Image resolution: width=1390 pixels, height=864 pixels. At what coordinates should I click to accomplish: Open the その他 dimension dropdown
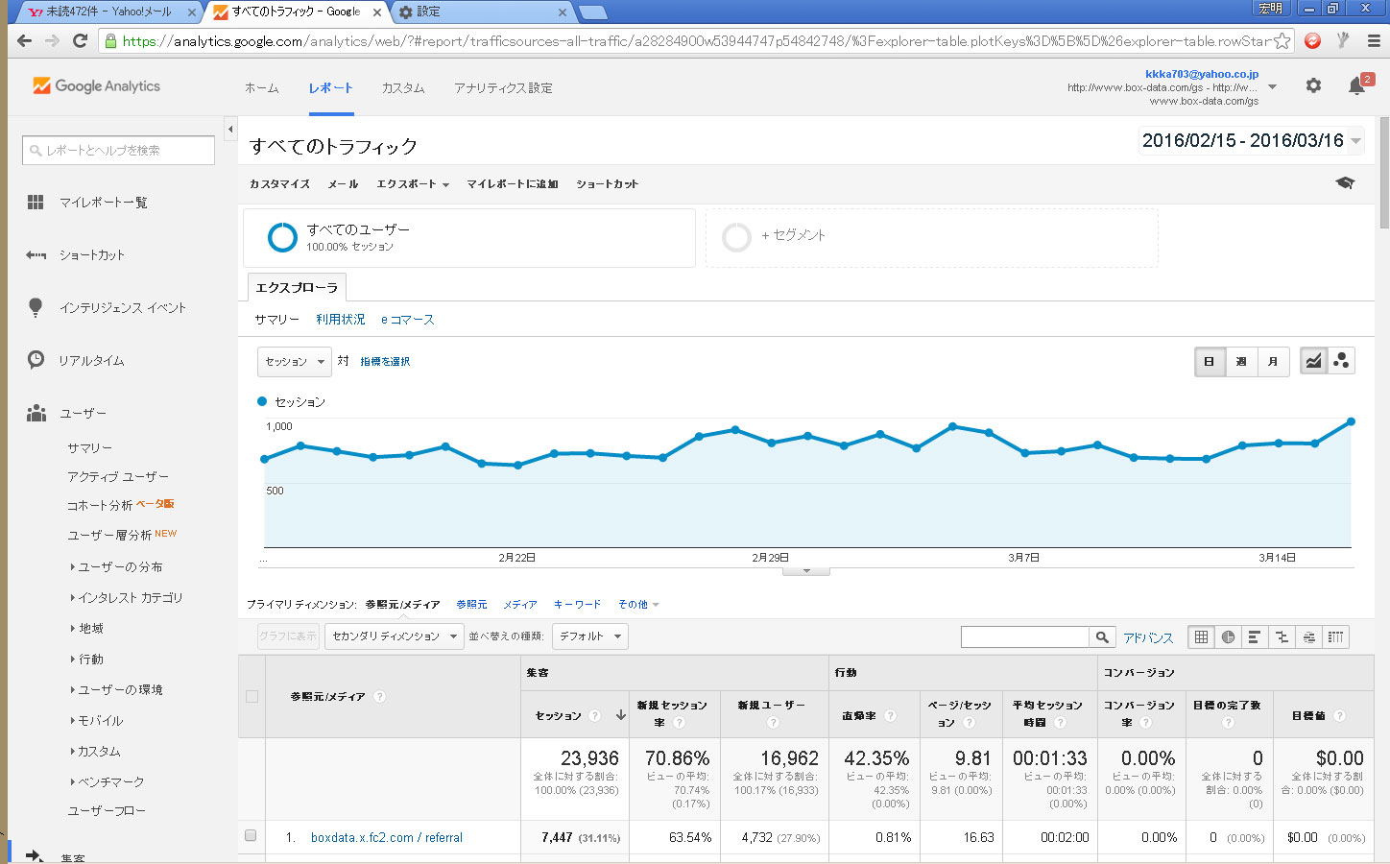tap(638, 605)
